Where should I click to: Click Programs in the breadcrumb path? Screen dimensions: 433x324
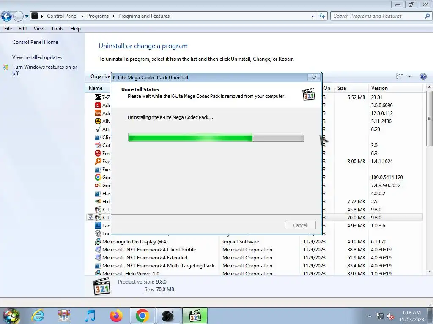point(98,16)
